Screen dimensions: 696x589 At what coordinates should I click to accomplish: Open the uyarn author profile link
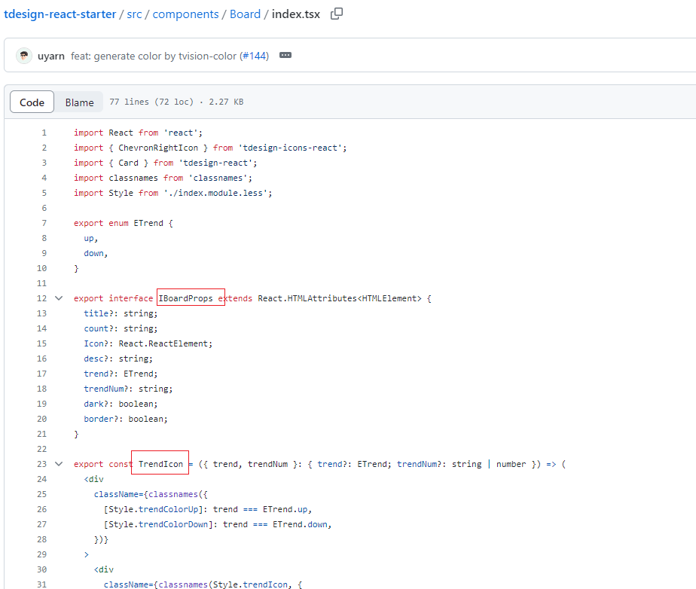click(51, 56)
